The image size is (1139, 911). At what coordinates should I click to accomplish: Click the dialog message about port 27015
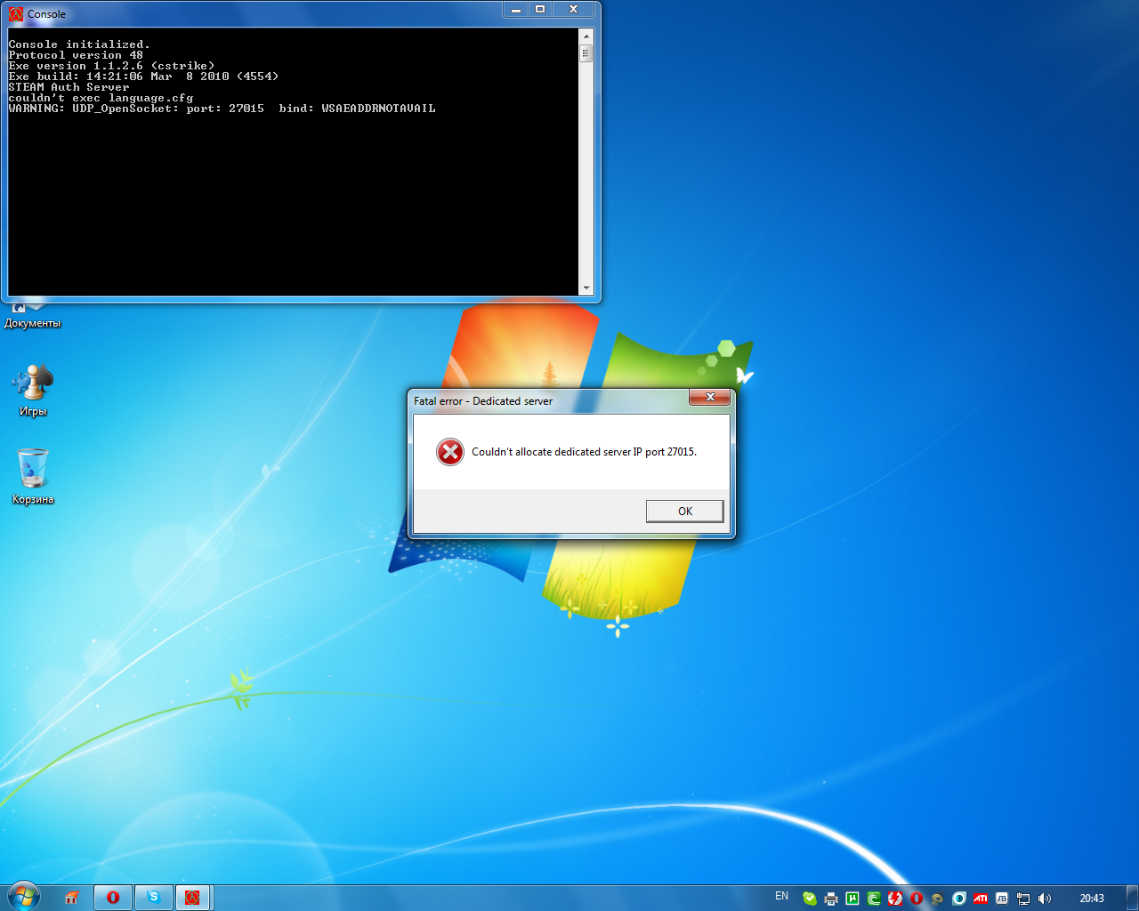tap(584, 452)
